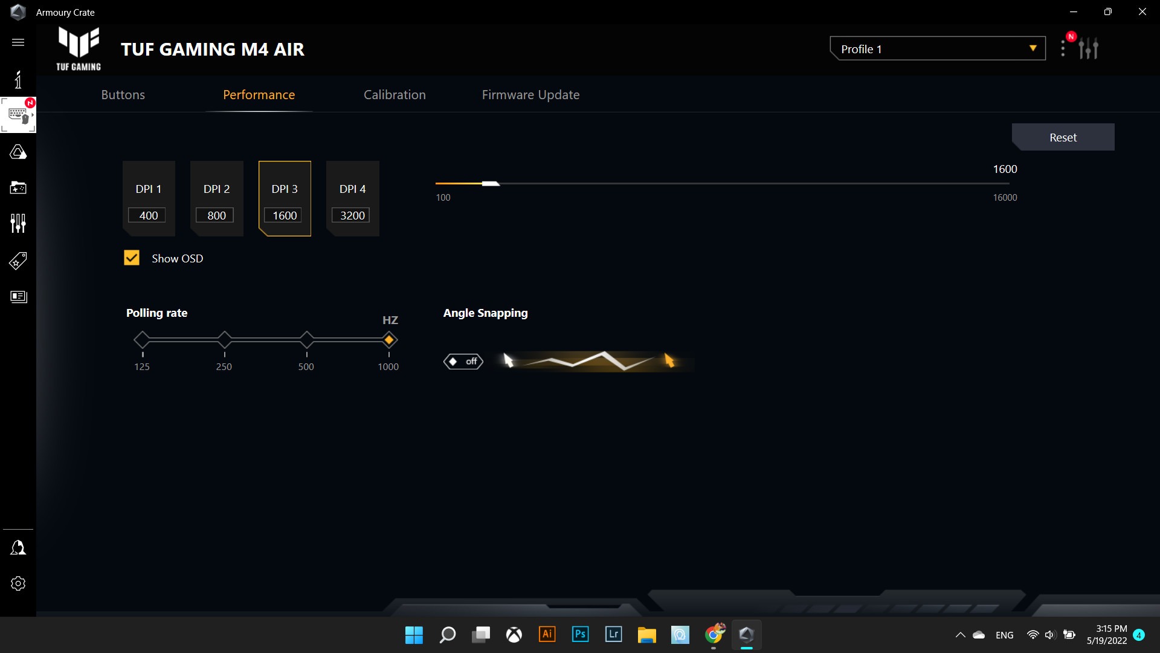Launch Xbox app from taskbar
Viewport: 1160px width, 653px height.
[x=514, y=635]
